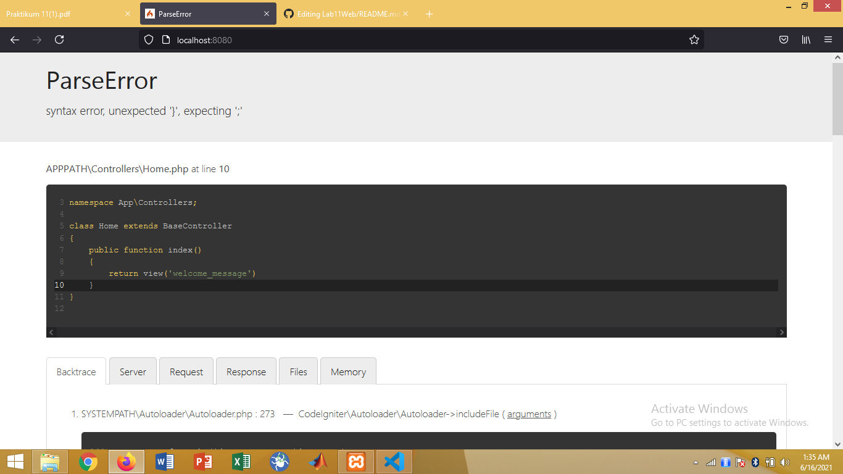The width and height of the screenshot is (843, 474).
Task: Open the Firefox hamburger menu
Action: point(829,39)
